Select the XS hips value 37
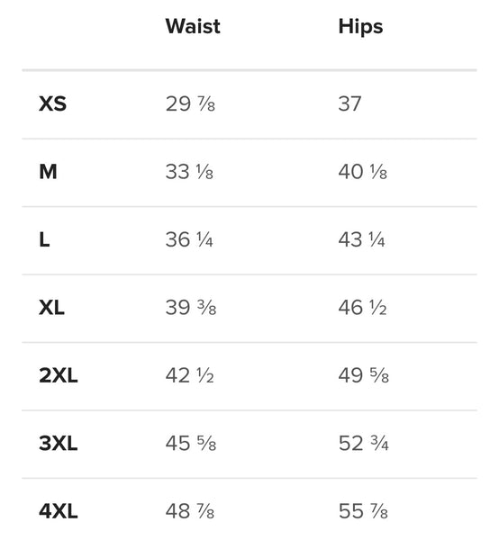 click(349, 103)
